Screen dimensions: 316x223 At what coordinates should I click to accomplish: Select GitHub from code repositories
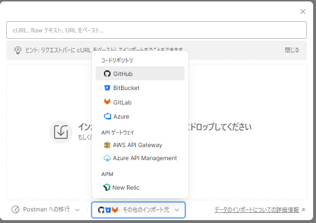(x=140, y=74)
